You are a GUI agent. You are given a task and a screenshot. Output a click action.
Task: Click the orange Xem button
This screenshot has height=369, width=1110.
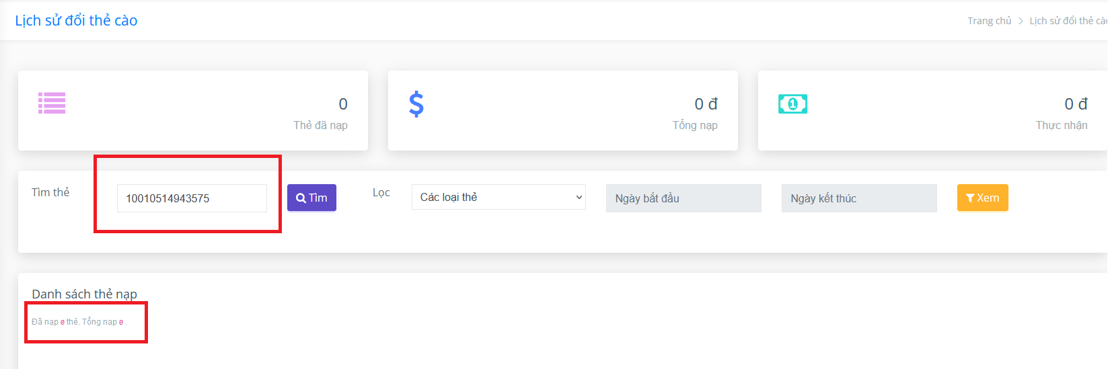pyautogui.click(x=982, y=198)
